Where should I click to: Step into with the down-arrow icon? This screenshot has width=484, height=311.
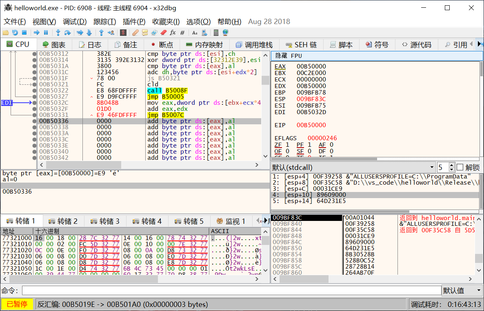click(x=58, y=32)
